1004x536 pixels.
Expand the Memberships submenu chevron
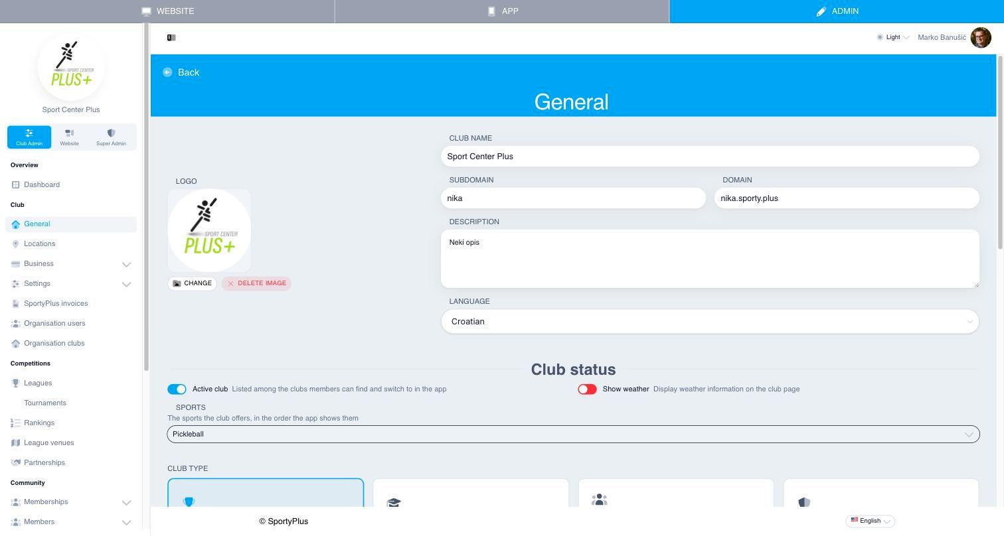point(126,502)
